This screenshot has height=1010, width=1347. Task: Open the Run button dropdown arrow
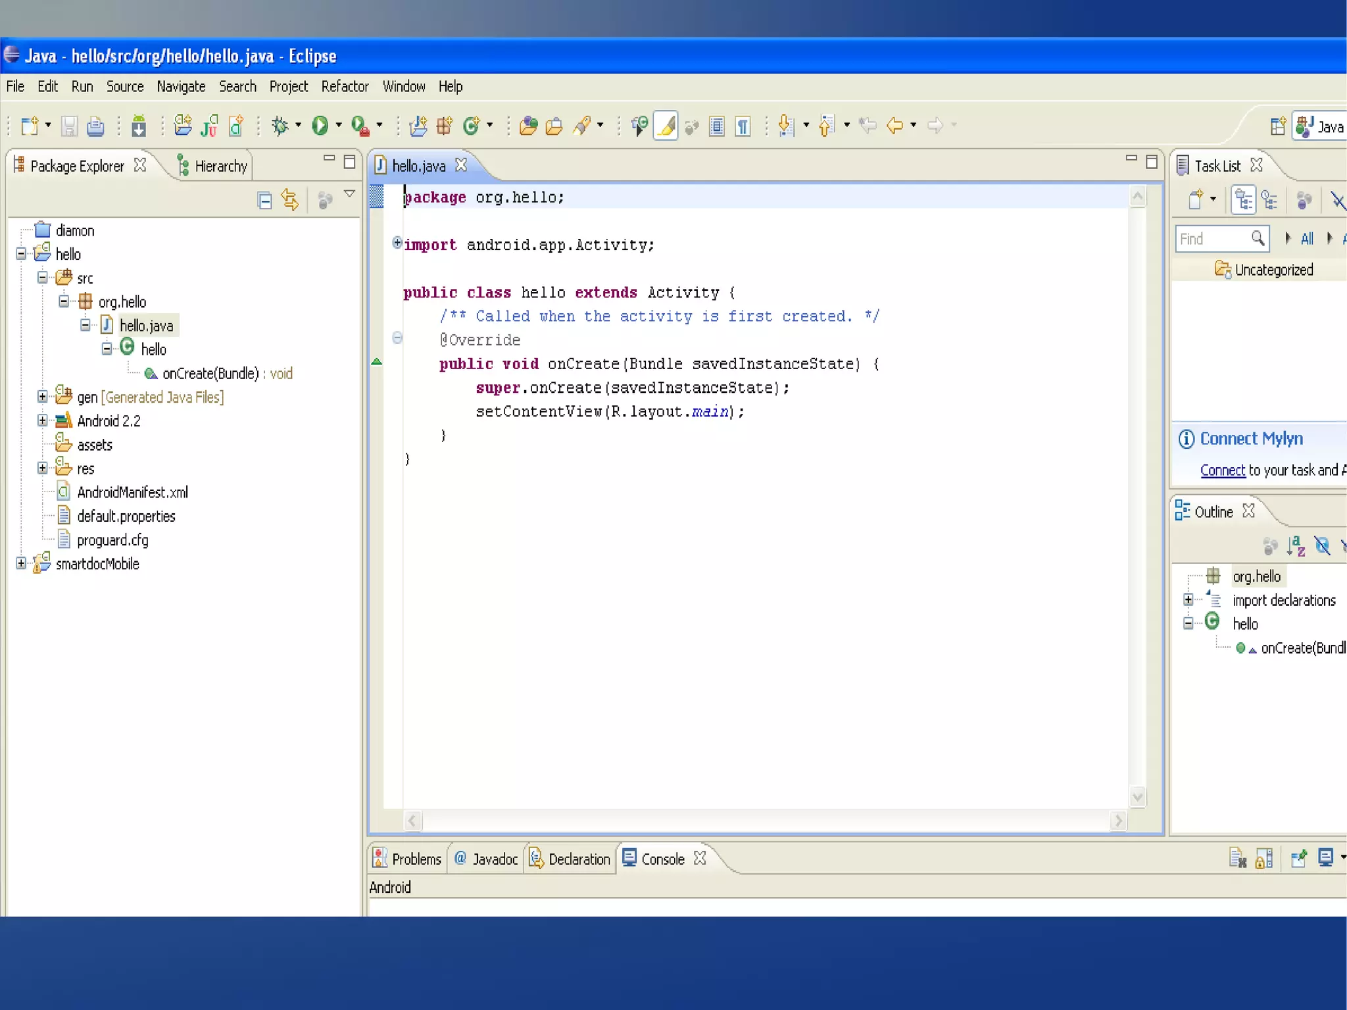click(339, 125)
